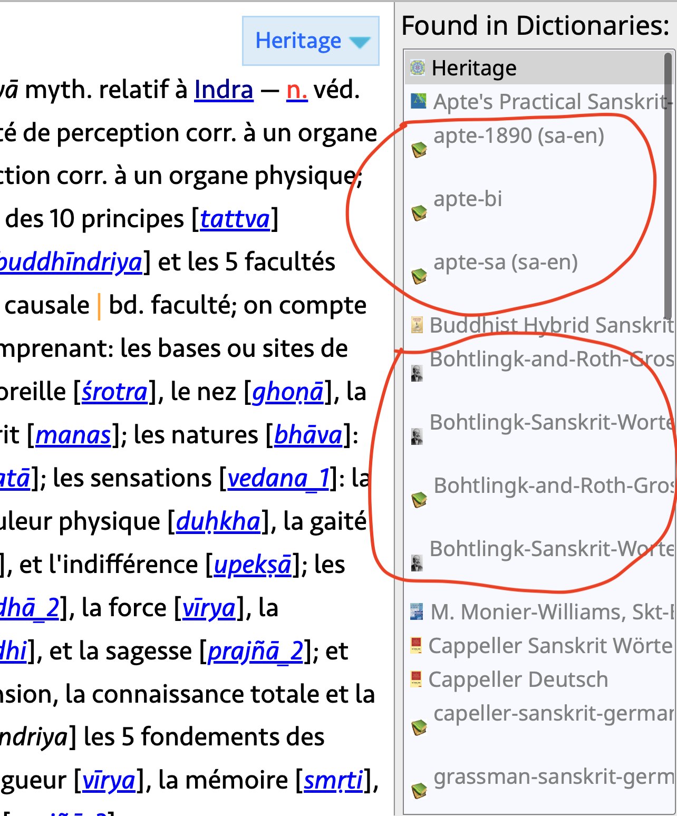
Task: Click the apte-bi green book icon
Action: click(x=419, y=213)
